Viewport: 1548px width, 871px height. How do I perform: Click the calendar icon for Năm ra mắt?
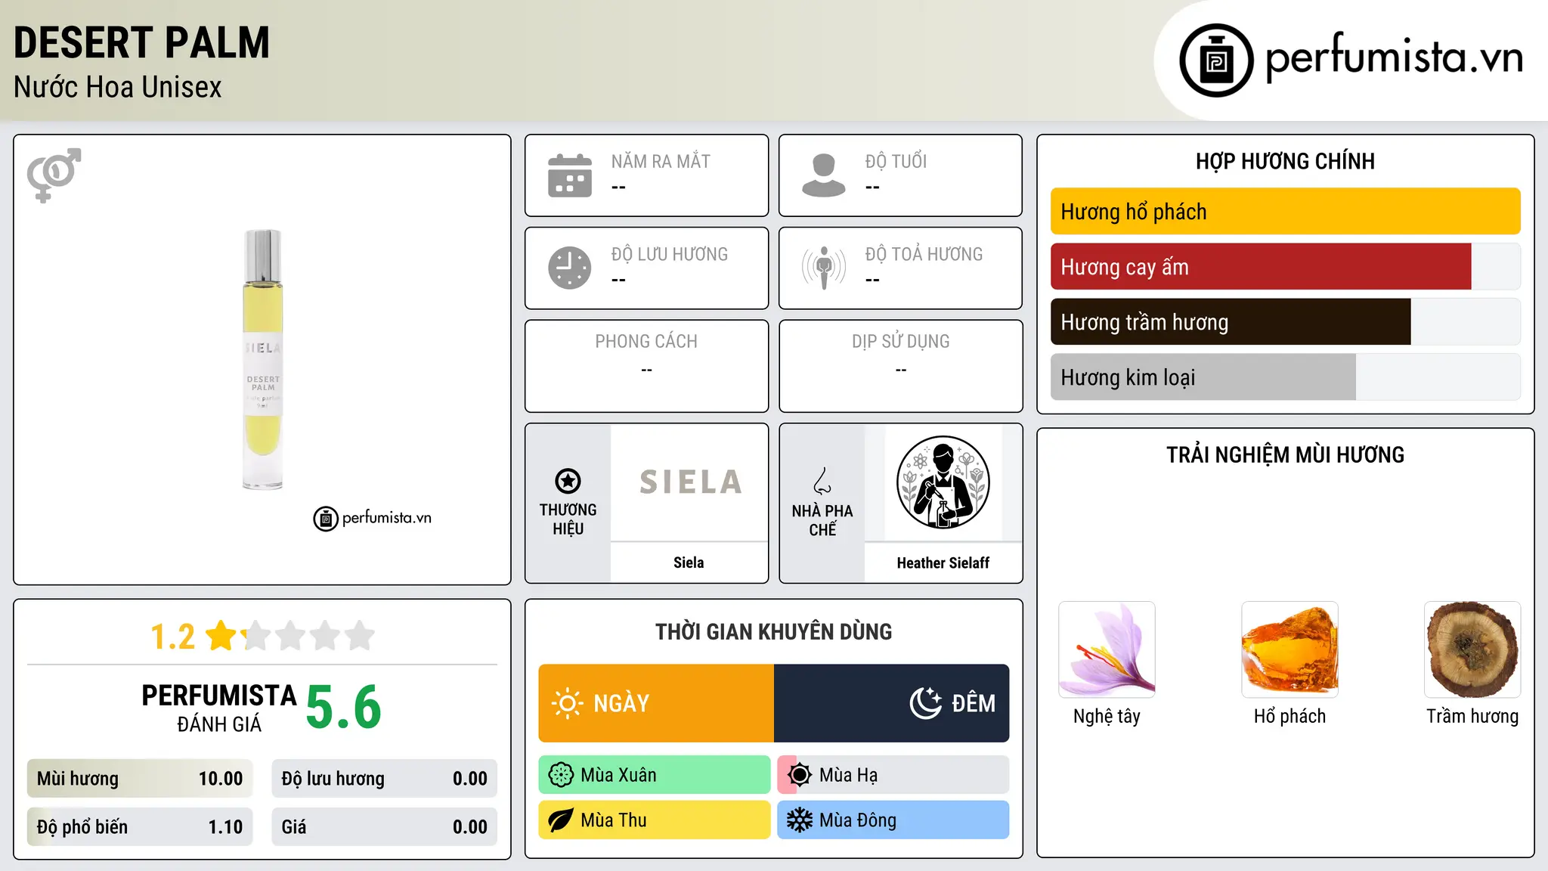click(x=570, y=175)
